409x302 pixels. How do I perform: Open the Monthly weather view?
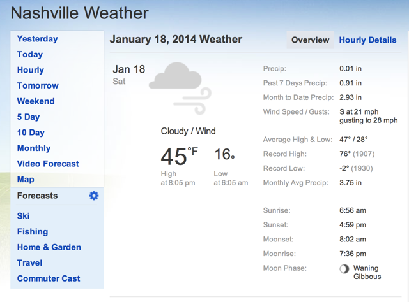34,148
